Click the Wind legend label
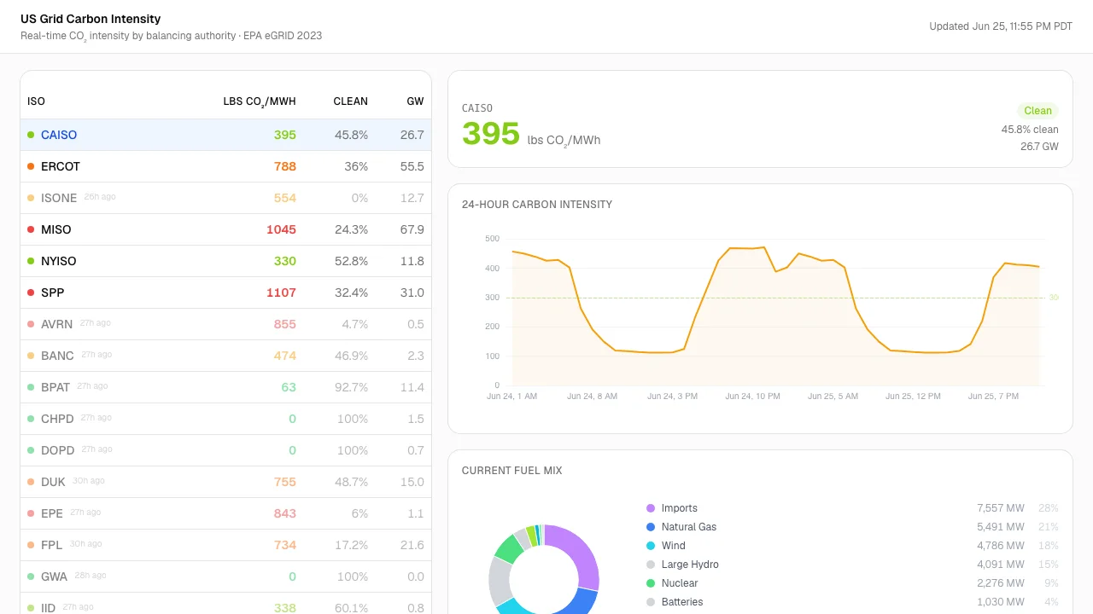 (674, 546)
